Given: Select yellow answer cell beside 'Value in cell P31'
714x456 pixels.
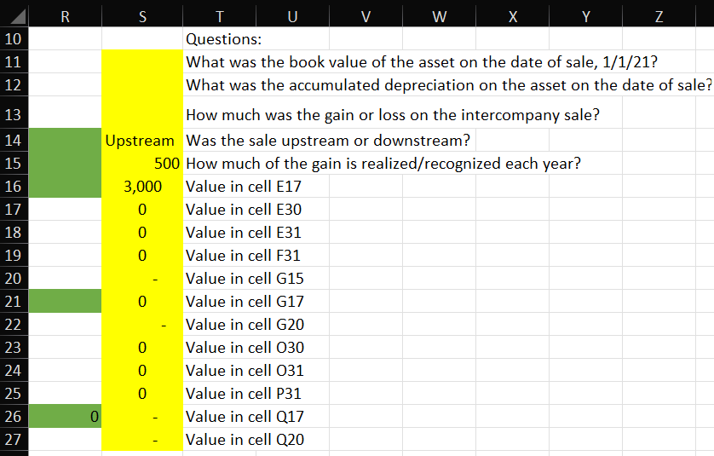Looking at the screenshot, I should 142,393.
